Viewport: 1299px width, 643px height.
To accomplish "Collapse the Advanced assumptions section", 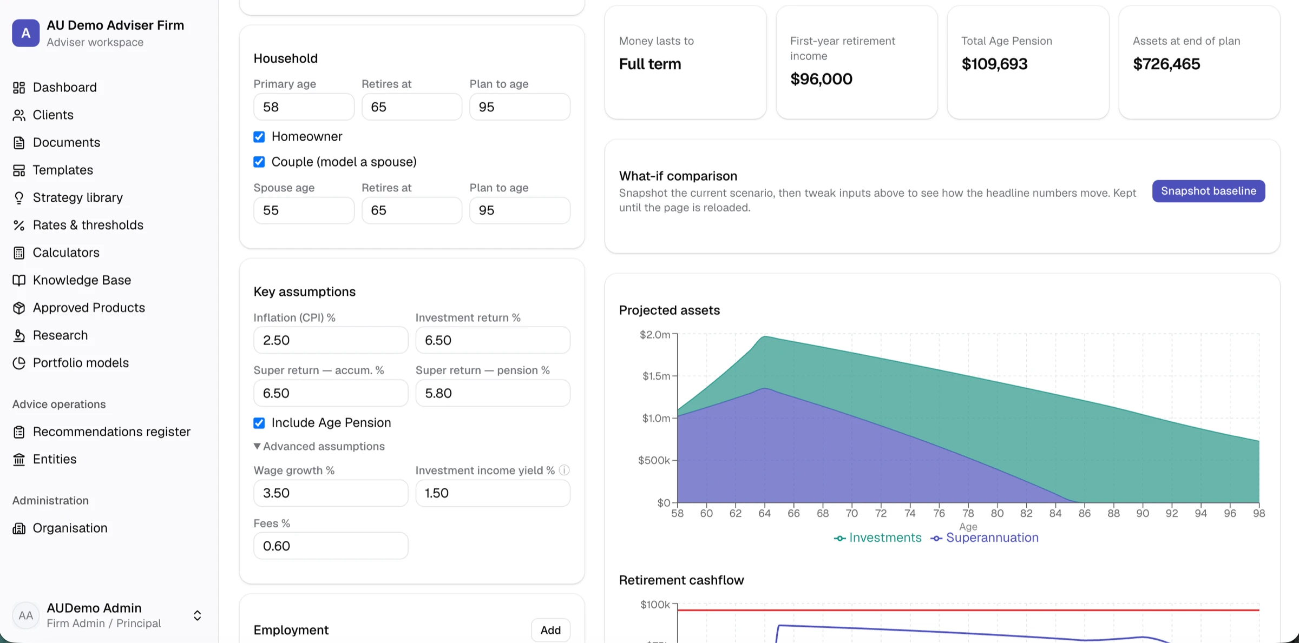I will point(319,446).
